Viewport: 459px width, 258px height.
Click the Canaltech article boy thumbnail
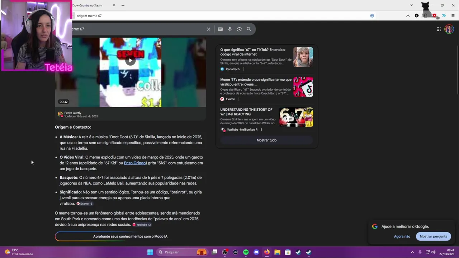coord(303,57)
